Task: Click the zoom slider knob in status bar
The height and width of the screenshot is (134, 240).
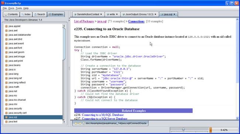Action: click(184, 129)
